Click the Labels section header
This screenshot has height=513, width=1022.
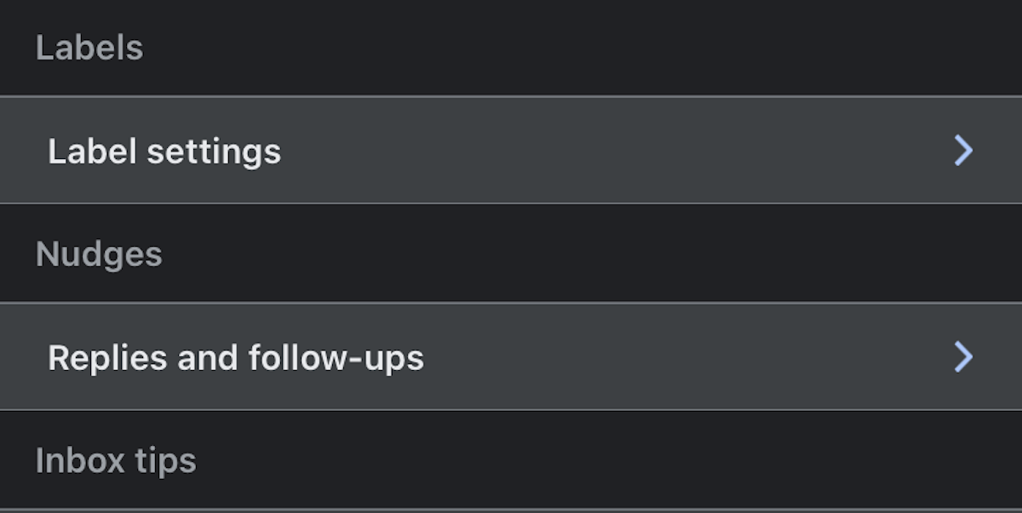[89, 48]
